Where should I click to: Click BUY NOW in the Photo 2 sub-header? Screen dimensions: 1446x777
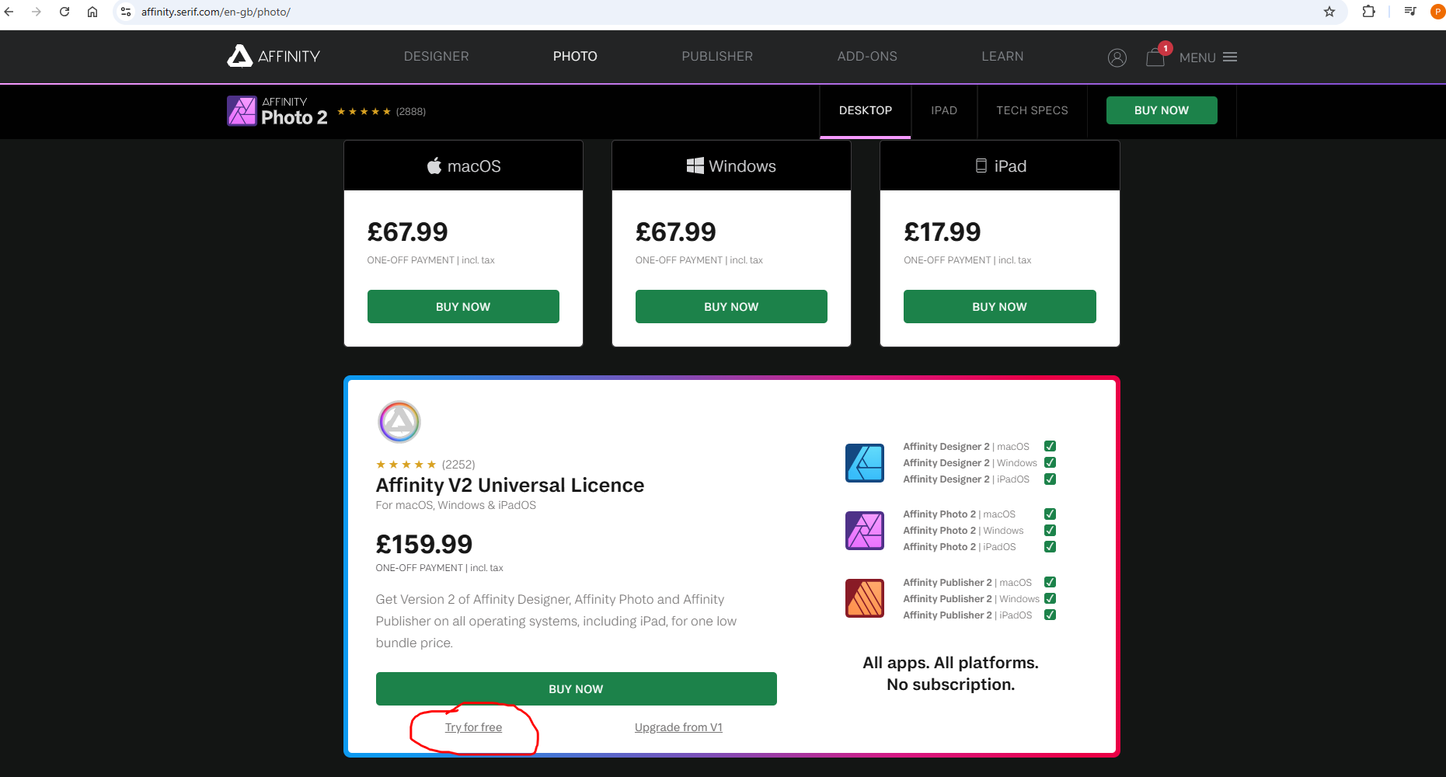coord(1162,110)
